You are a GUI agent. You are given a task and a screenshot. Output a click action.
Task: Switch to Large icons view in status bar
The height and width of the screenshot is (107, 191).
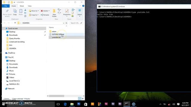point(83,99)
